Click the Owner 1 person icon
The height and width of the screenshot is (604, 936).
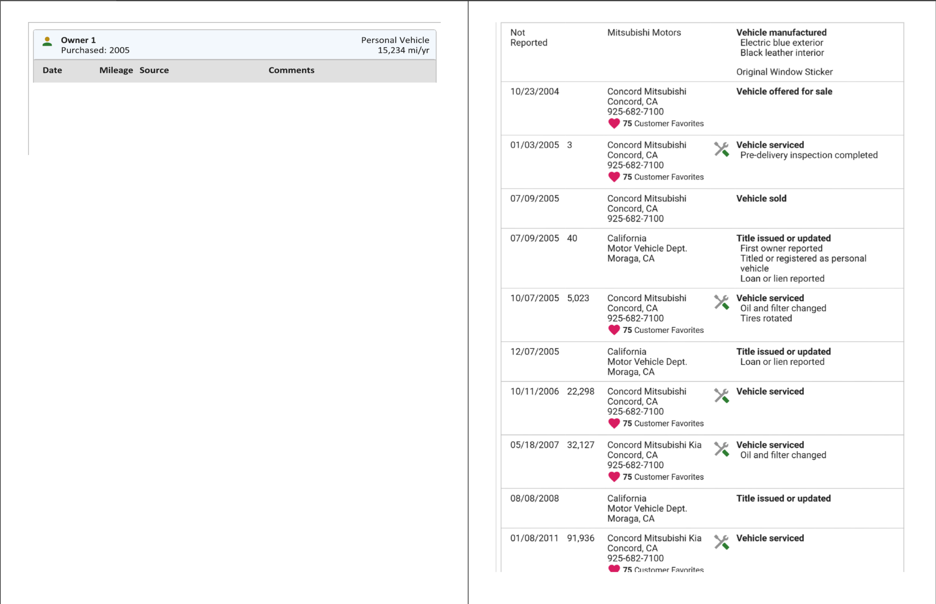(47, 42)
